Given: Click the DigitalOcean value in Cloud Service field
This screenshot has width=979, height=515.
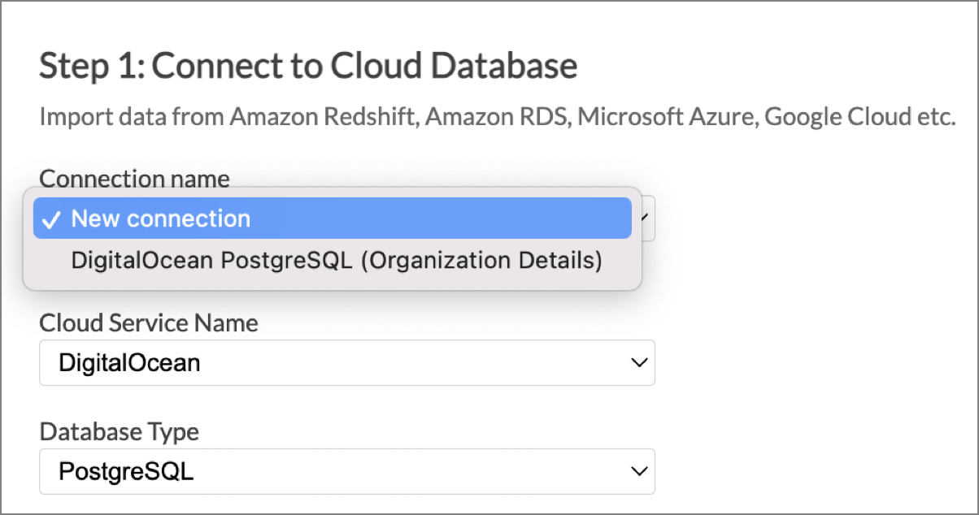Looking at the screenshot, I should [x=129, y=362].
